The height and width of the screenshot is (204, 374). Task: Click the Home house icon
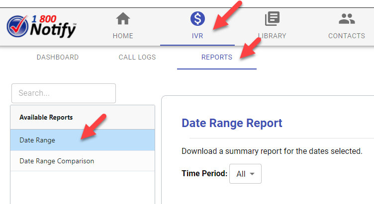point(123,19)
